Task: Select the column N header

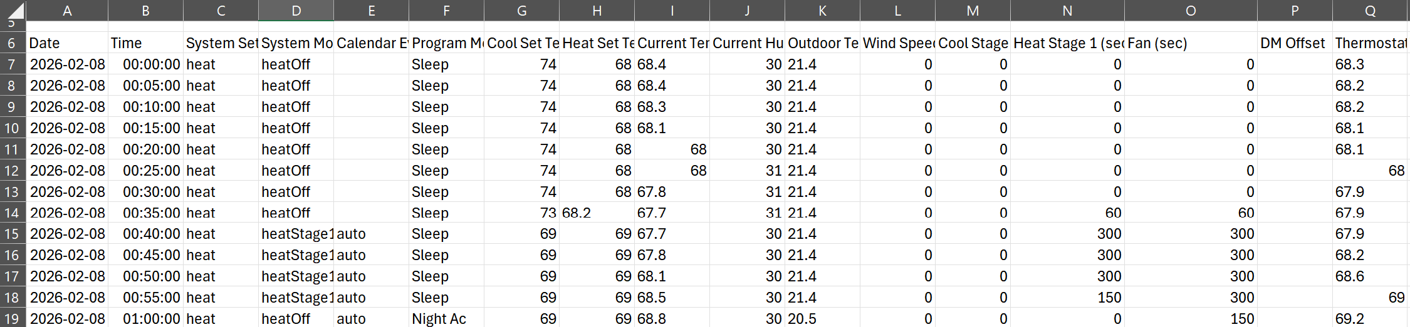Action: point(1067,11)
